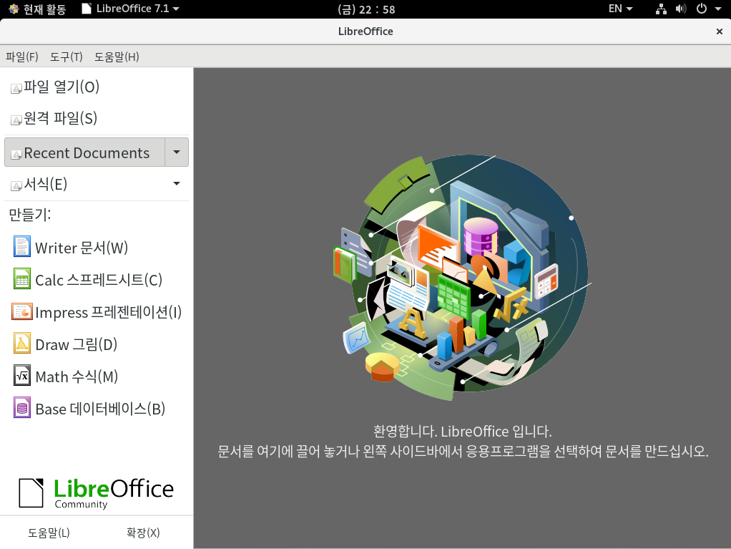Show the Recent Documents list
This screenshot has width=731, height=549.
point(85,152)
